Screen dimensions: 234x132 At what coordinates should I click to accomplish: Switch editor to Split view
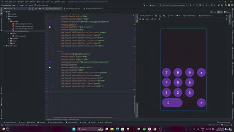coord(220,12)
